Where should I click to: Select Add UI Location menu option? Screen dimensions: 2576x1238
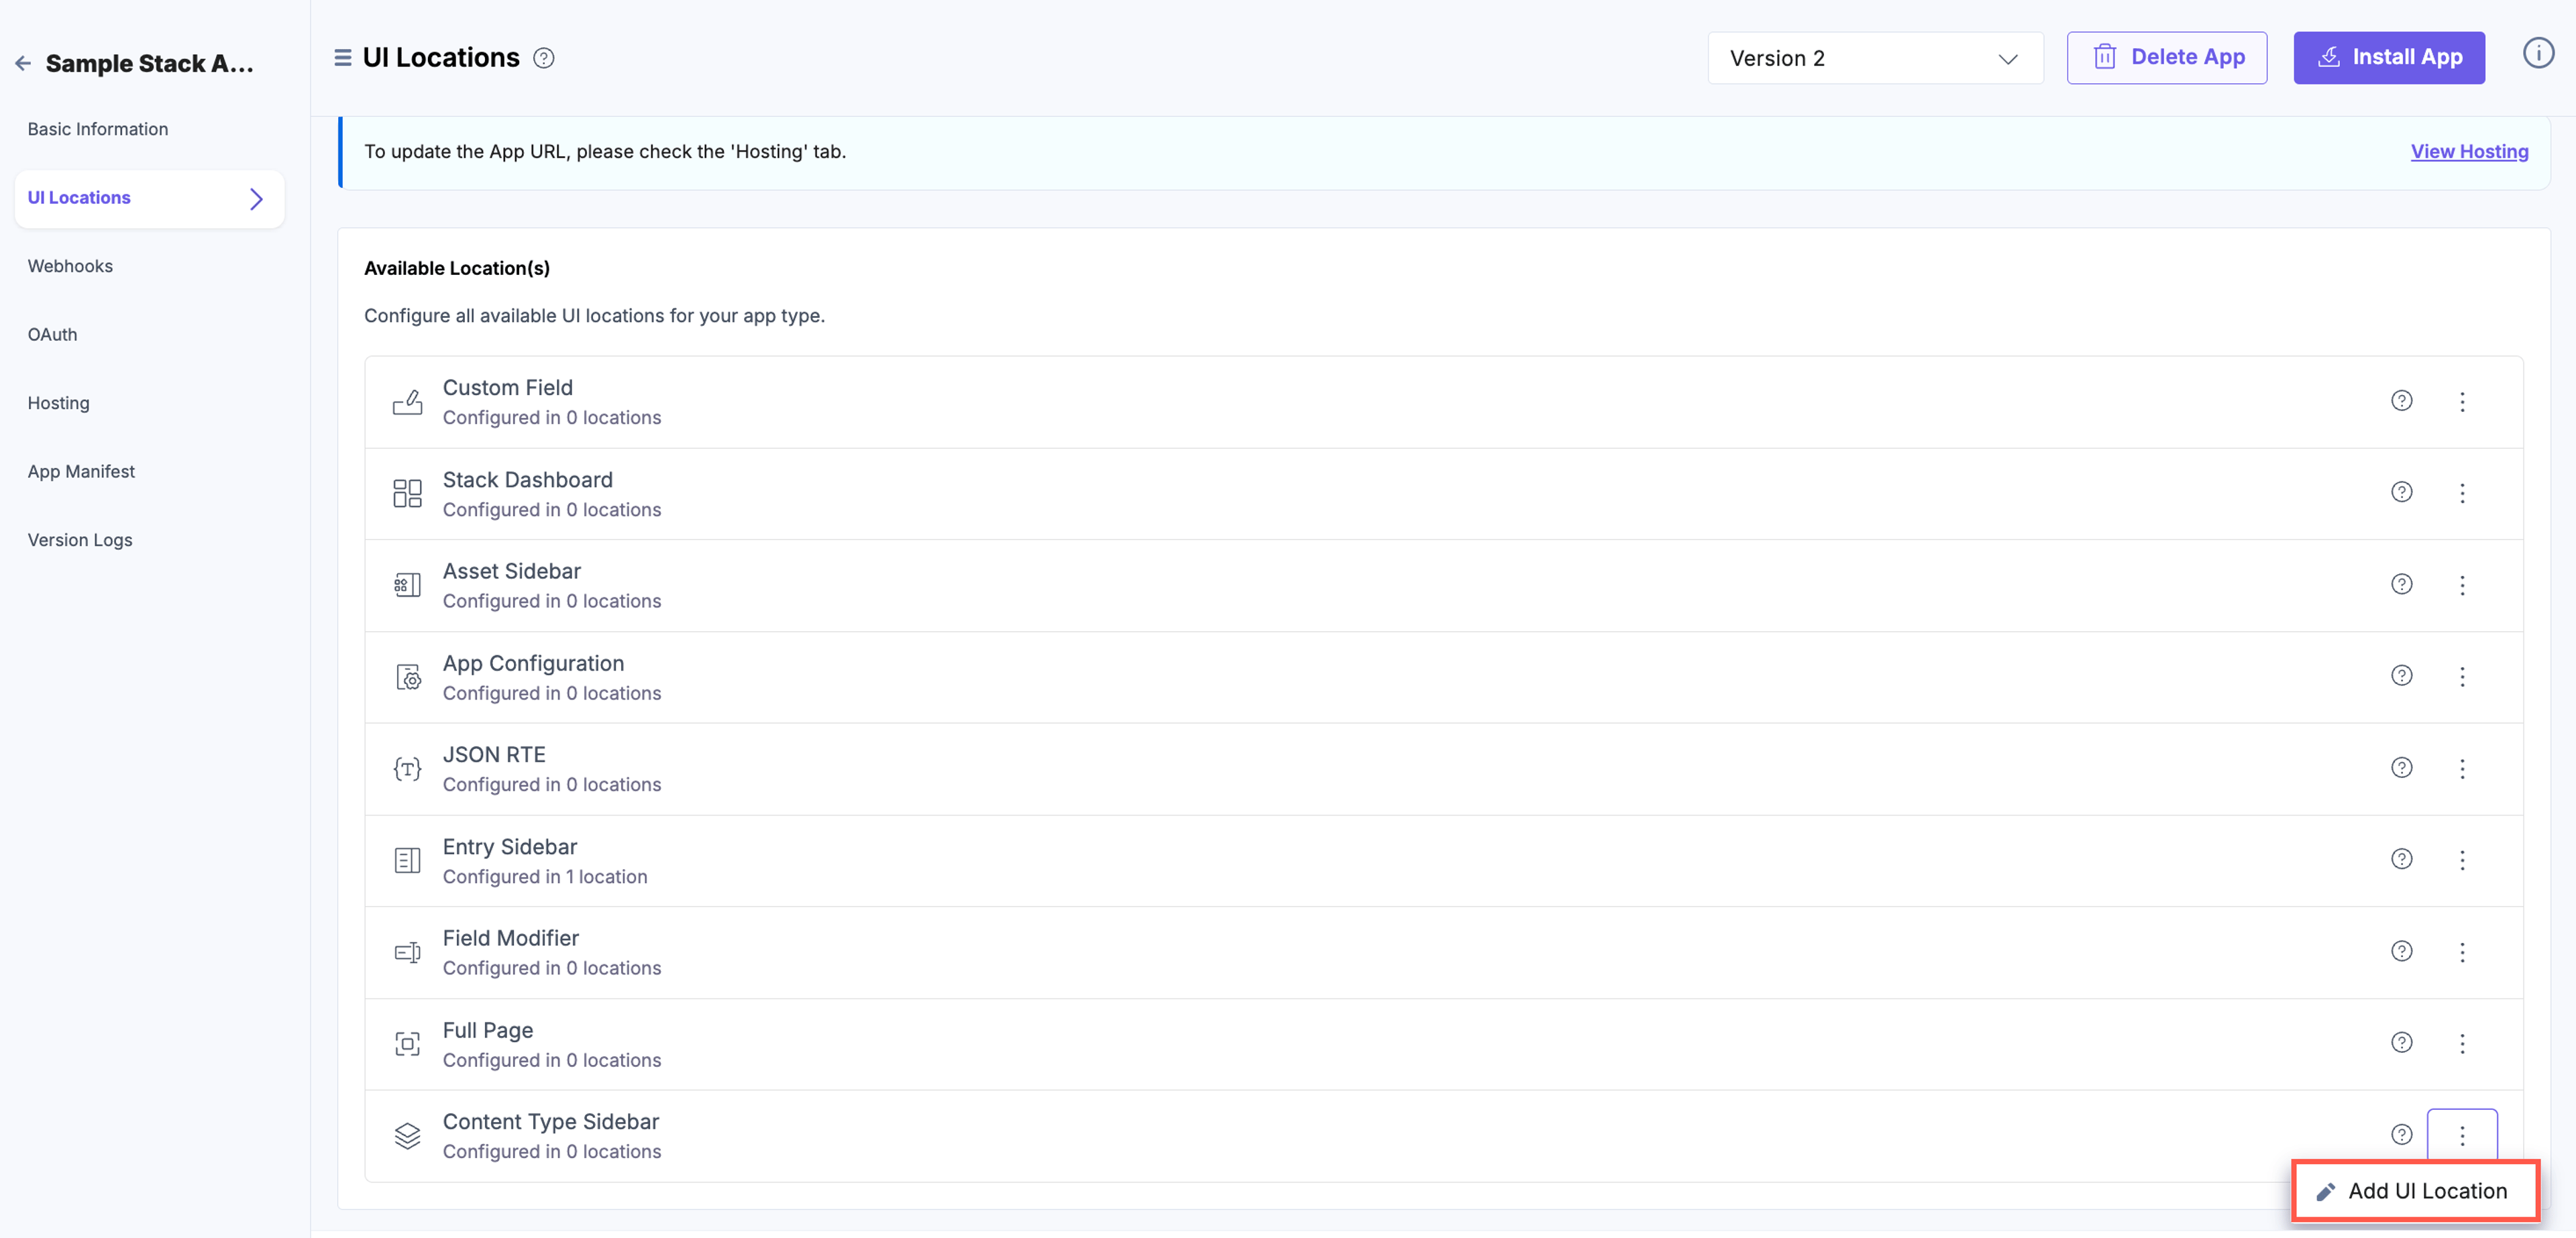2415,1190
